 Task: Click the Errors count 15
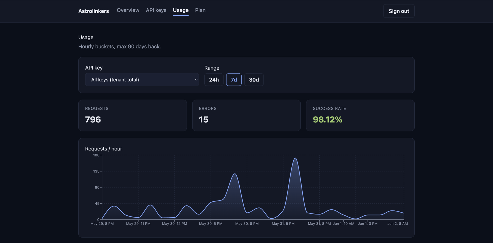[204, 119]
